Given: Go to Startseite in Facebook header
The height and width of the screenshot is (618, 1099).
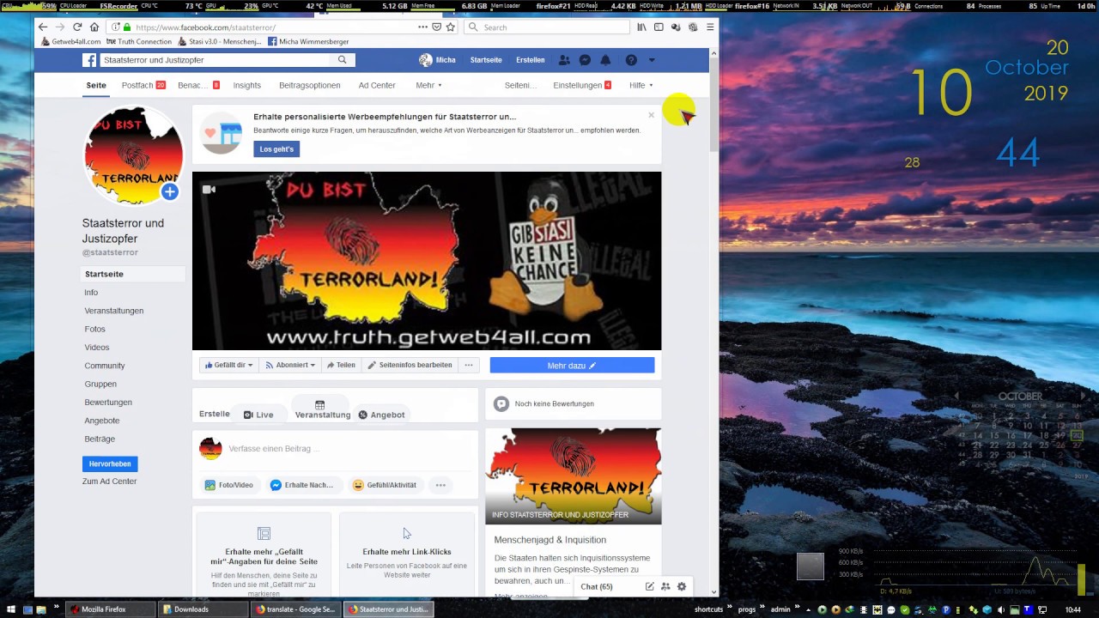Looking at the screenshot, I should 486,60.
